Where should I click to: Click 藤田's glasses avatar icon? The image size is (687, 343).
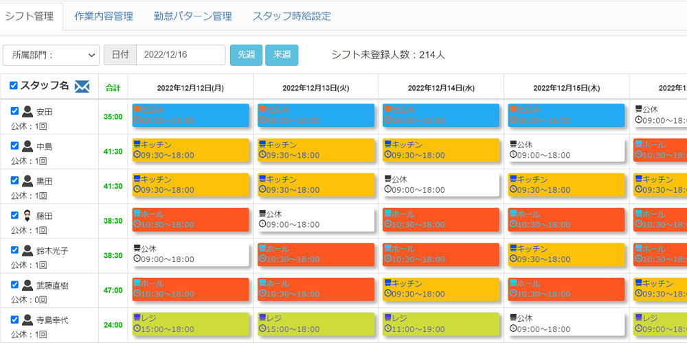click(27, 215)
